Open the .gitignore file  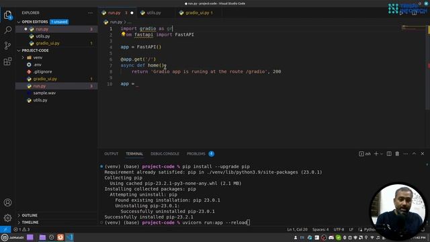(42, 72)
